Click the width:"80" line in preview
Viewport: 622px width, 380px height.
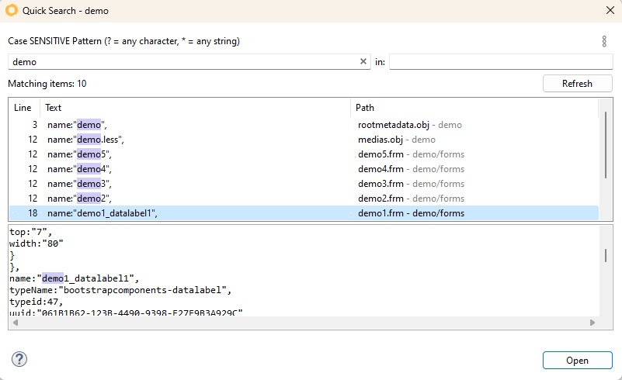(x=36, y=244)
